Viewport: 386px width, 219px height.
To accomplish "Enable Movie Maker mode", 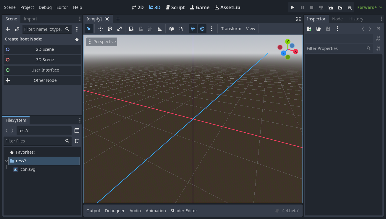I will (x=350, y=7).
